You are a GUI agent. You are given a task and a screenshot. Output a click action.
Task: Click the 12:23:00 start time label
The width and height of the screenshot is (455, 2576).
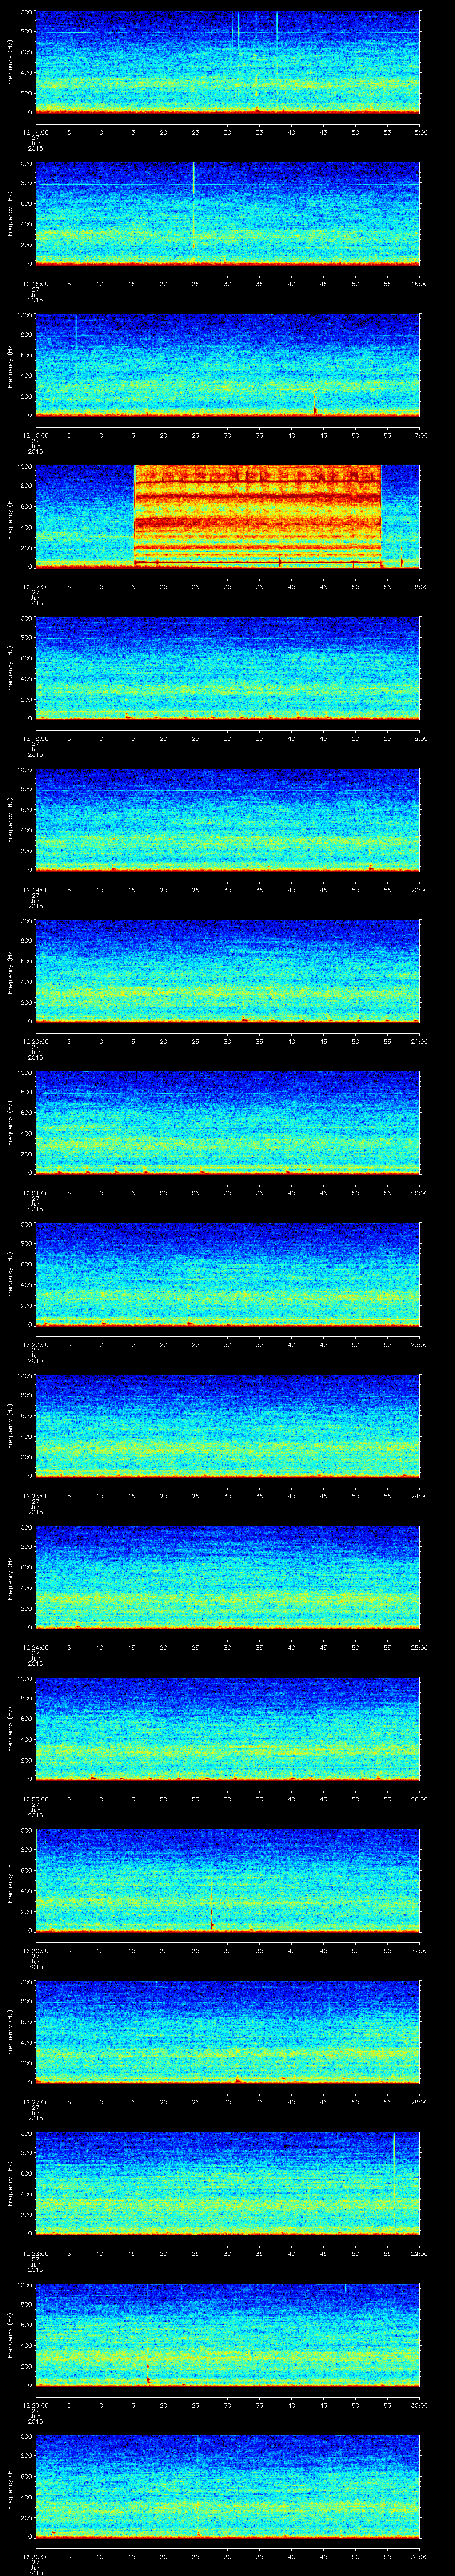pyautogui.click(x=36, y=1495)
